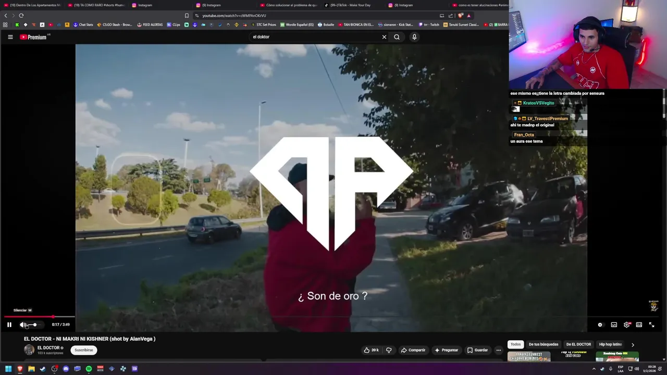Save the video with Guardar
Viewport: 667px width, 375px height.
[477, 350]
